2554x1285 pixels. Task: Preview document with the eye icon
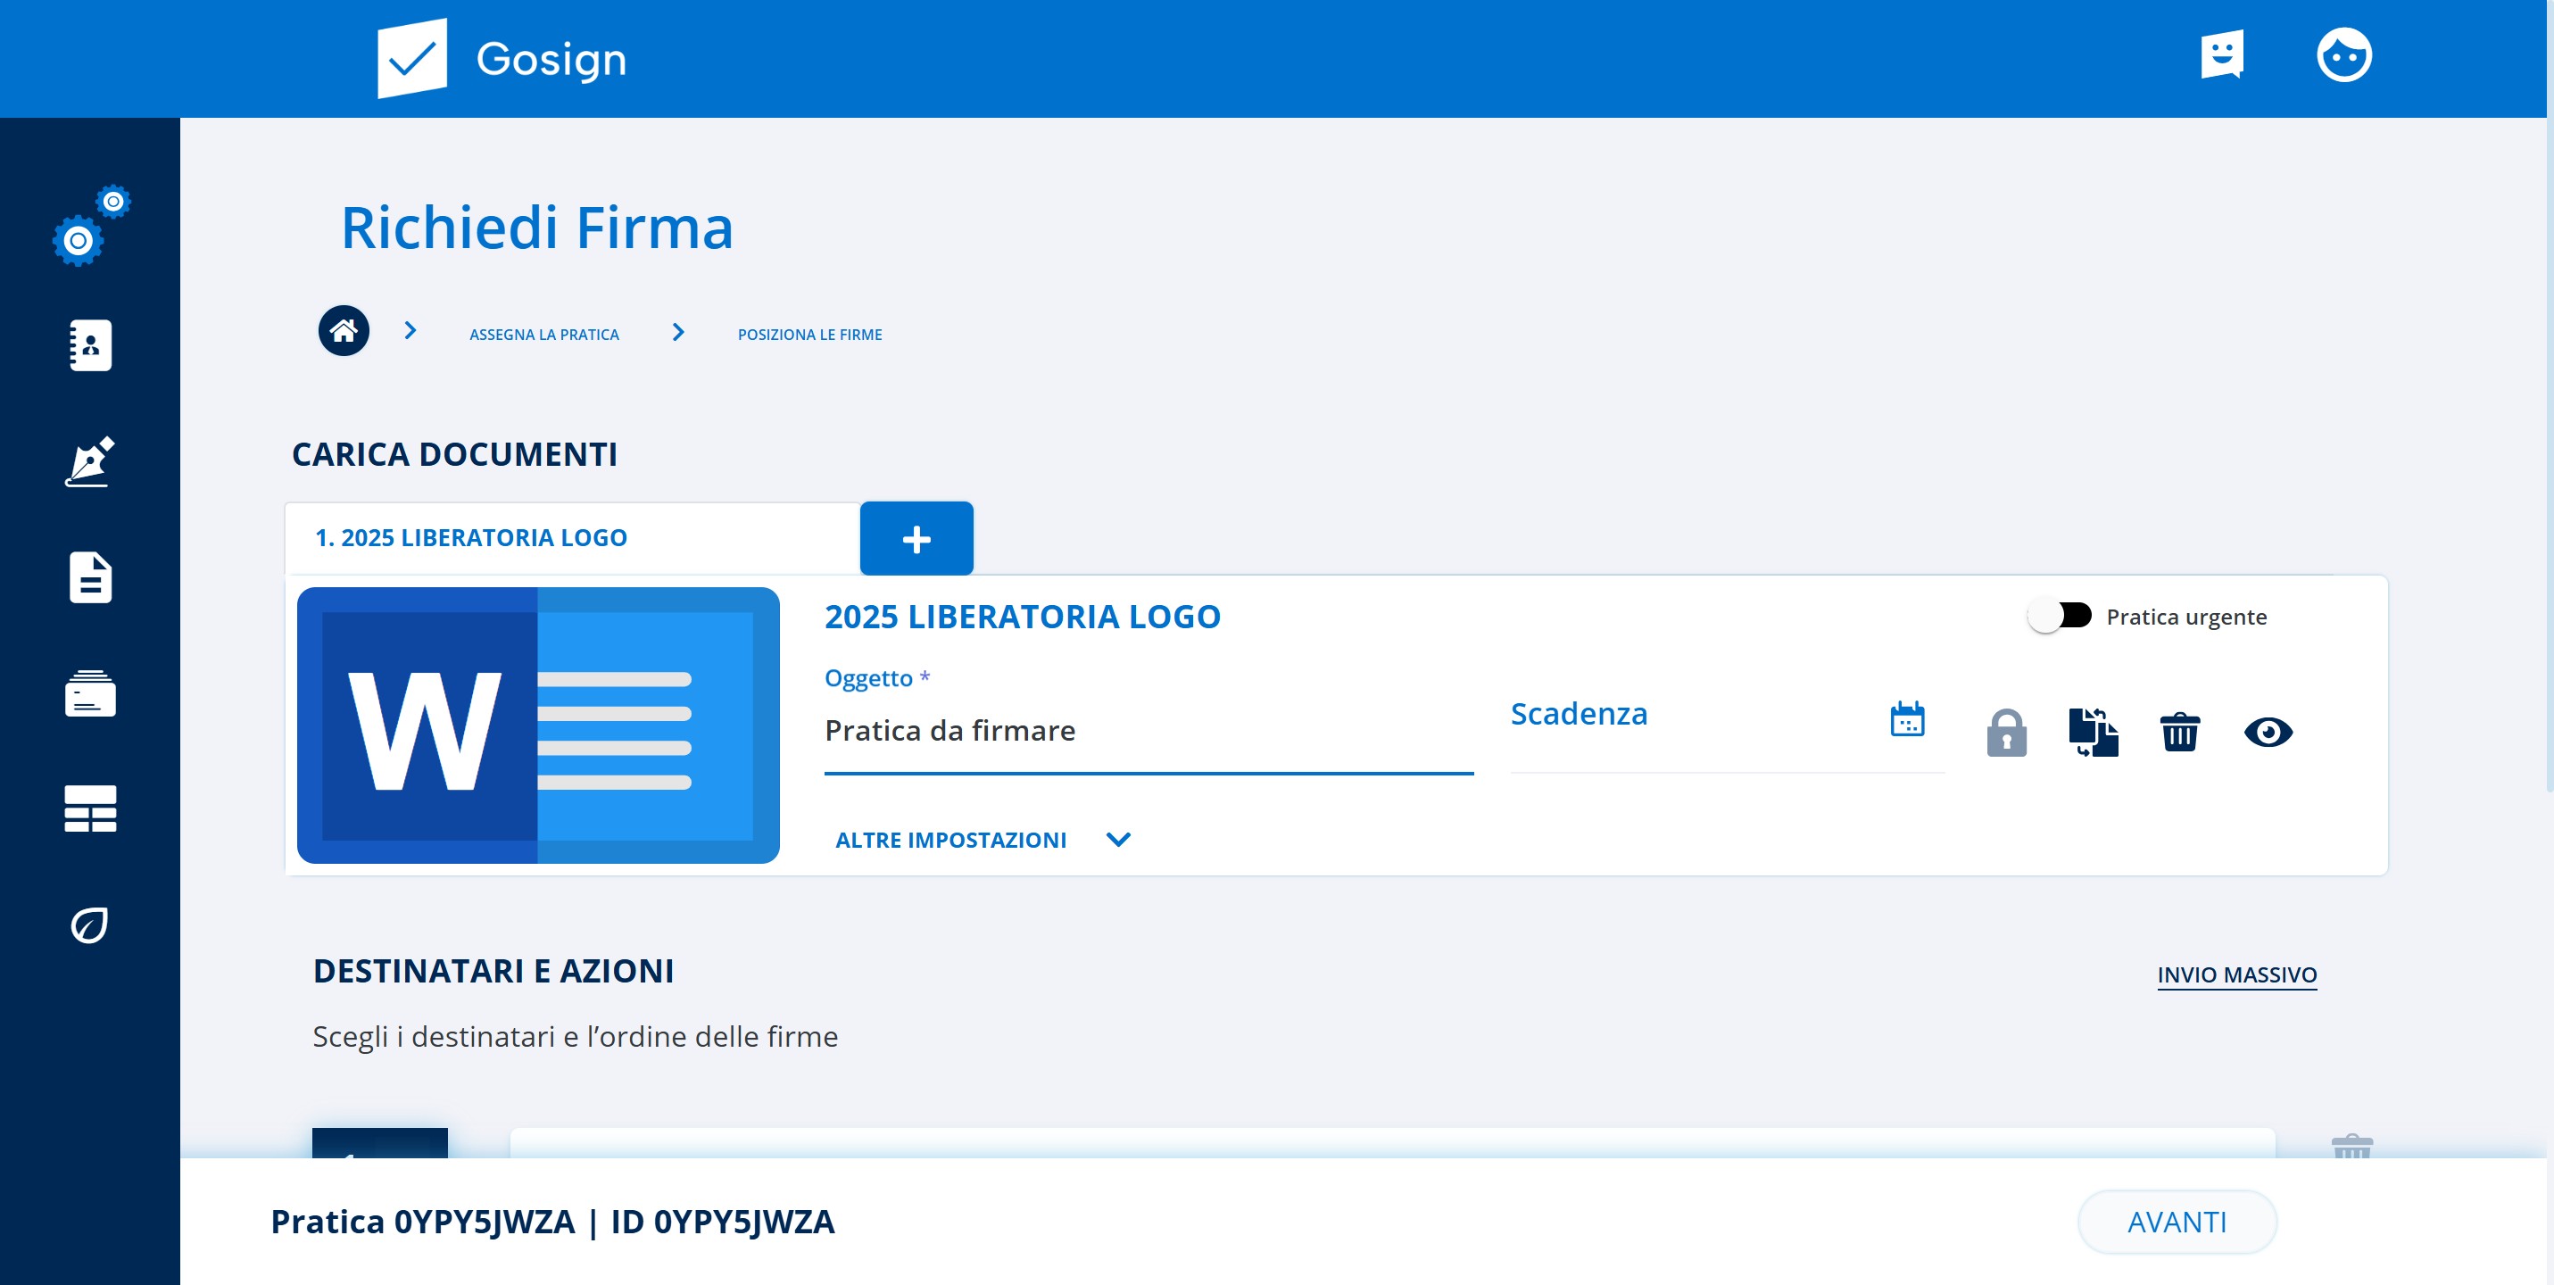(x=2268, y=733)
